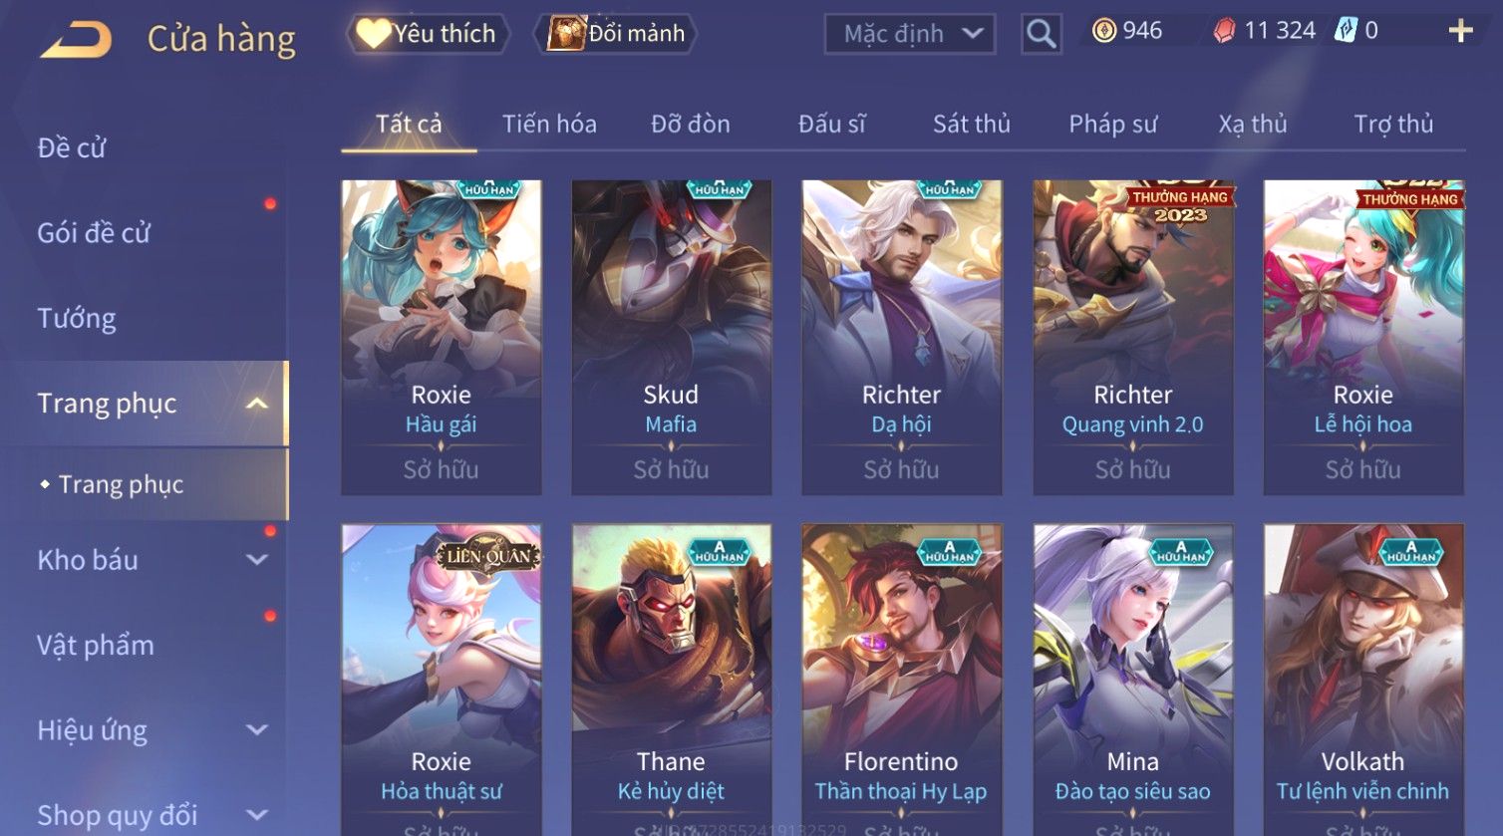Go back using the arrow icon
Viewport: 1503px width, 836px height.
75,39
